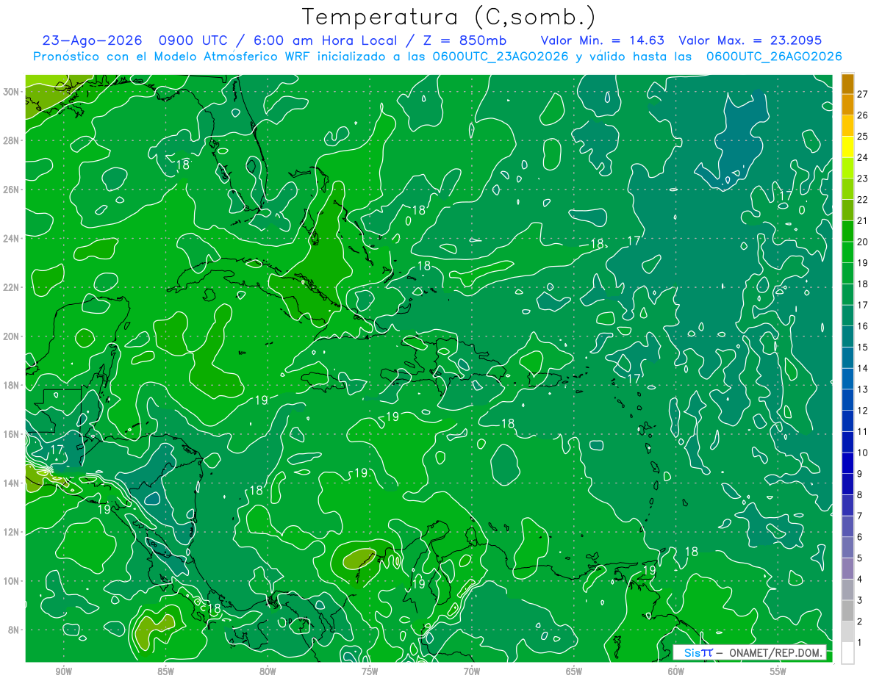Click the color bar value "14"

click(x=862, y=368)
